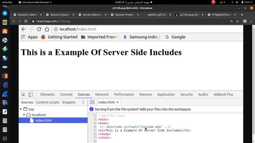Open Chromium's three-dot menu
Screen dimensions: 255x143
click(x=251, y=21)
